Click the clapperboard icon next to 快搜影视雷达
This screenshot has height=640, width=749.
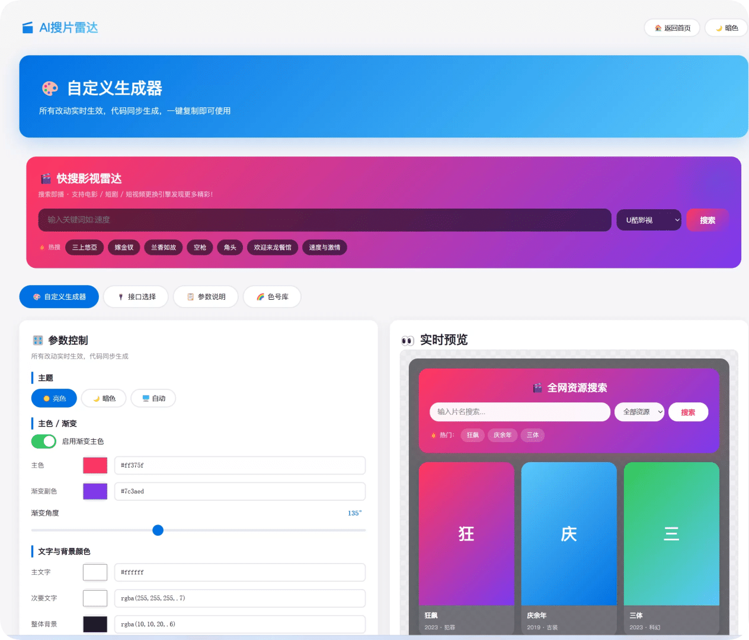click(46, 179)
